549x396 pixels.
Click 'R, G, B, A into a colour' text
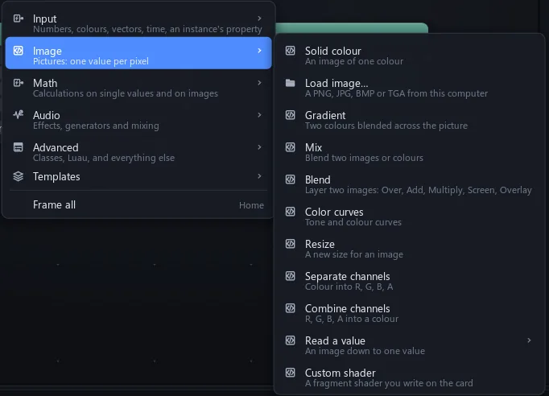coord(352,319)
